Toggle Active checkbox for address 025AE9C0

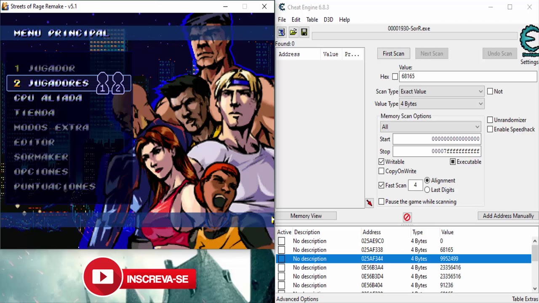click(281, 241)
